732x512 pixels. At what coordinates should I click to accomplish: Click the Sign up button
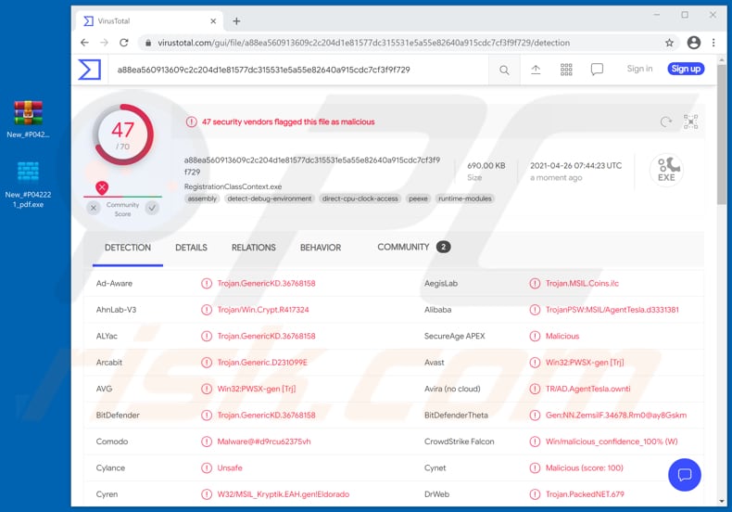[686, 69]
